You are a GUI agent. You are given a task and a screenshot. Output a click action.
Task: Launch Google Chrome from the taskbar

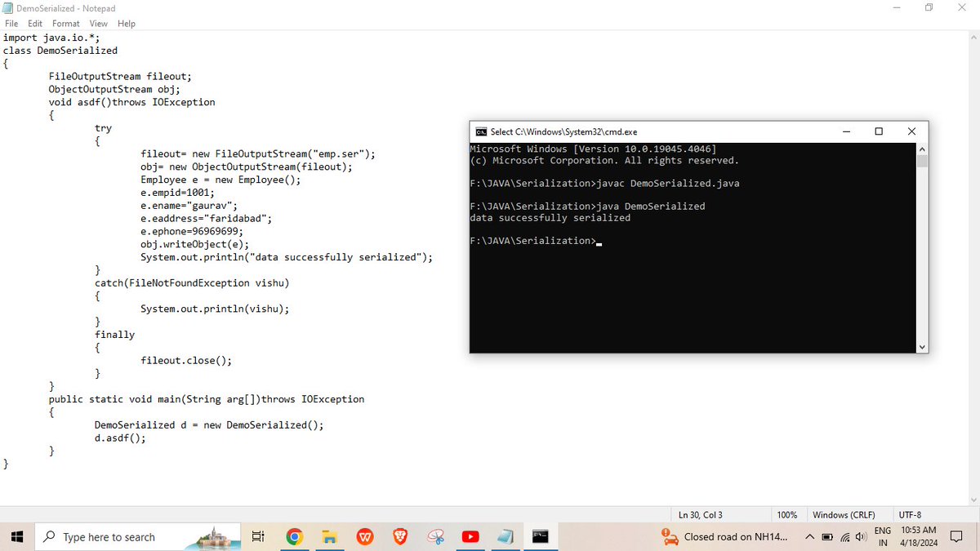(295, 536)
